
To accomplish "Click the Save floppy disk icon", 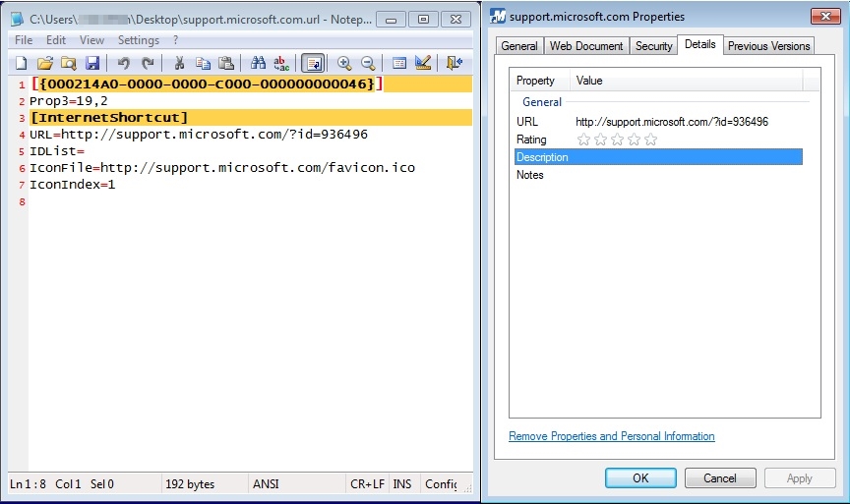I will click(92, 63).
